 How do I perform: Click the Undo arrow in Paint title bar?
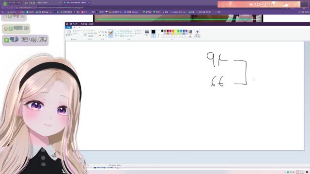pyautogui.click(x=74, y=24)
